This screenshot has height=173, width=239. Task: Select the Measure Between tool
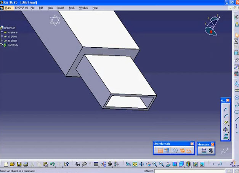204,151
